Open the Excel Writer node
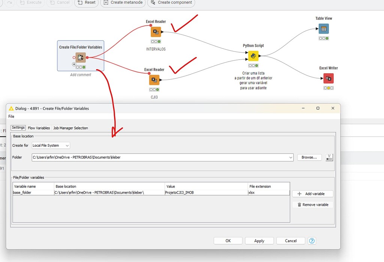Image resolution: width=384 pixels, height=262 pixels. (328, 78)
